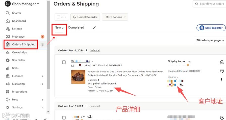Image resolution: width=226 pixels, height=120 pixels.
Task: Click the Star Seller badge icon
Action: pyautogui.click(x=8, y=60)
